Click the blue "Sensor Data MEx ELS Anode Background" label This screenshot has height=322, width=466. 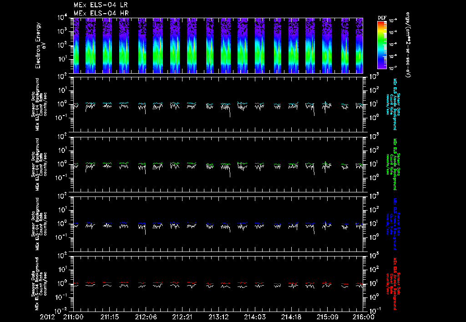pyautogui.click(x=393, y=224)
